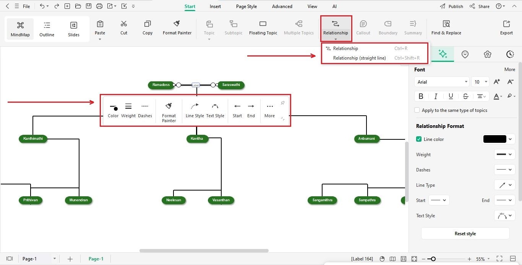The width and height of the screenshot is (522, 265).
Task: Click More in floating toolbar
Action: 269,110
